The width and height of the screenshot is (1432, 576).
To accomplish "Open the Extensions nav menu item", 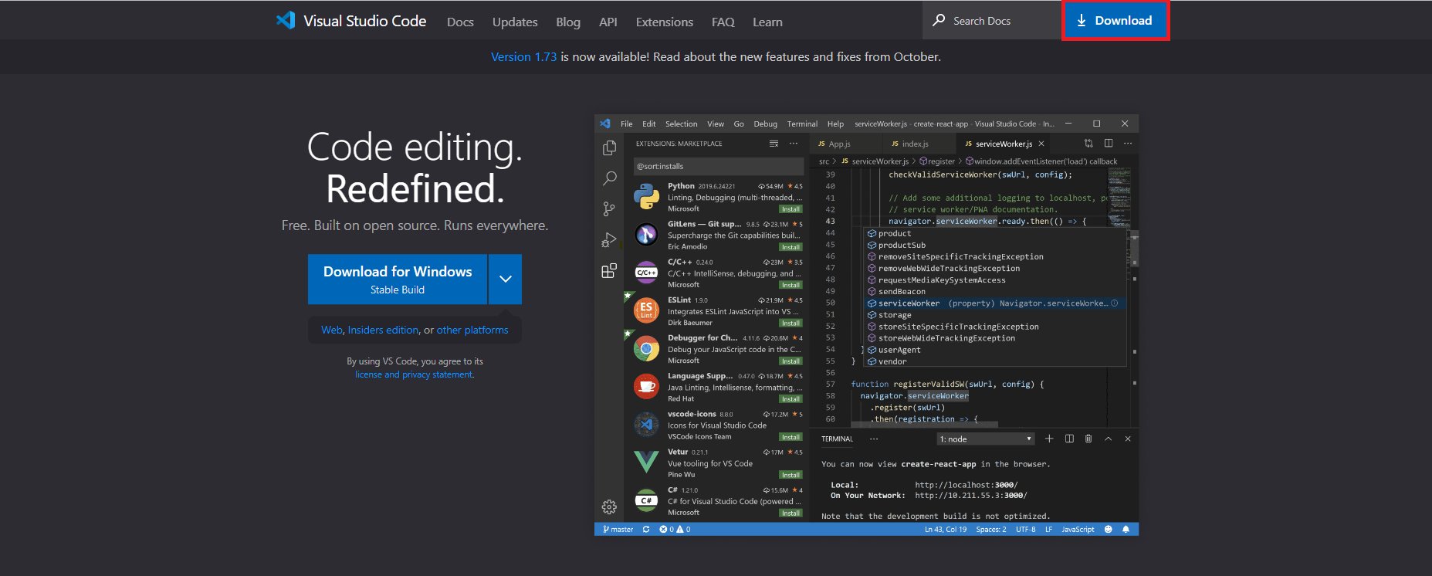I will click(x=664, y=22).
